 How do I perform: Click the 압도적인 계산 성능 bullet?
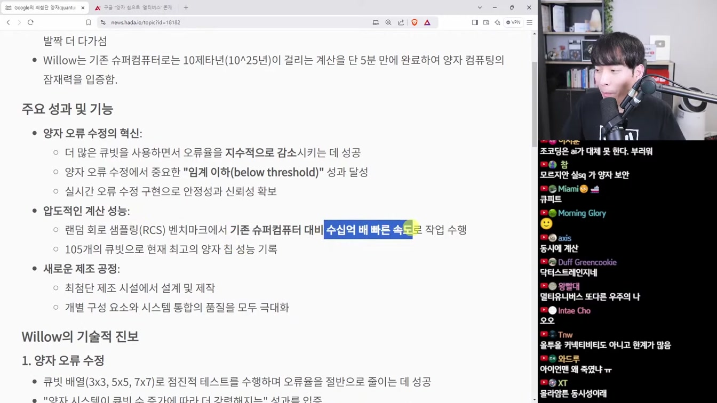[x=86, y=211]
